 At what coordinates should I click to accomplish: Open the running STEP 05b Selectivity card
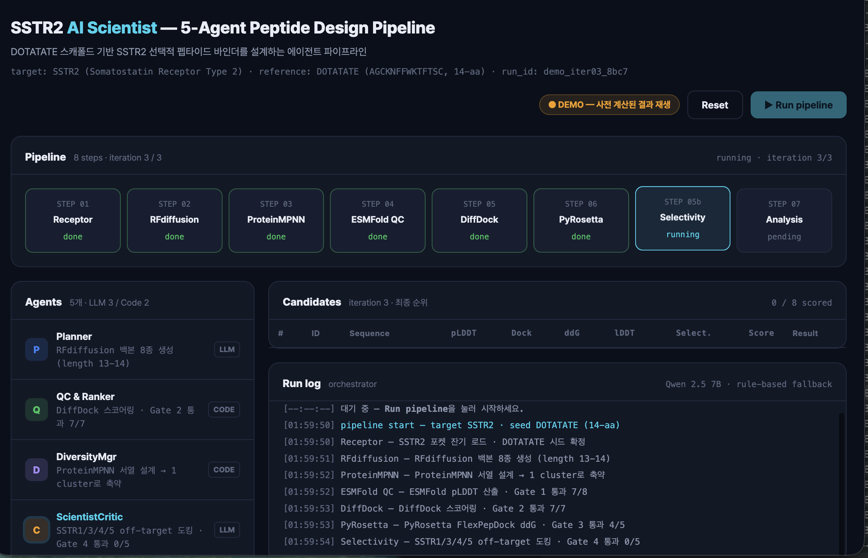pos(683,218)
